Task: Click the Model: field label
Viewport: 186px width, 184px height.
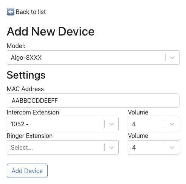Action: (x=16, y=46)
